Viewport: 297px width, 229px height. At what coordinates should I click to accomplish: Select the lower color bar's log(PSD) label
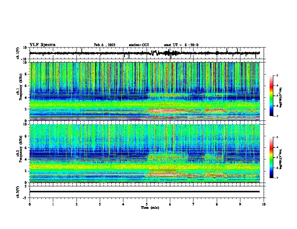pos(281,159)
